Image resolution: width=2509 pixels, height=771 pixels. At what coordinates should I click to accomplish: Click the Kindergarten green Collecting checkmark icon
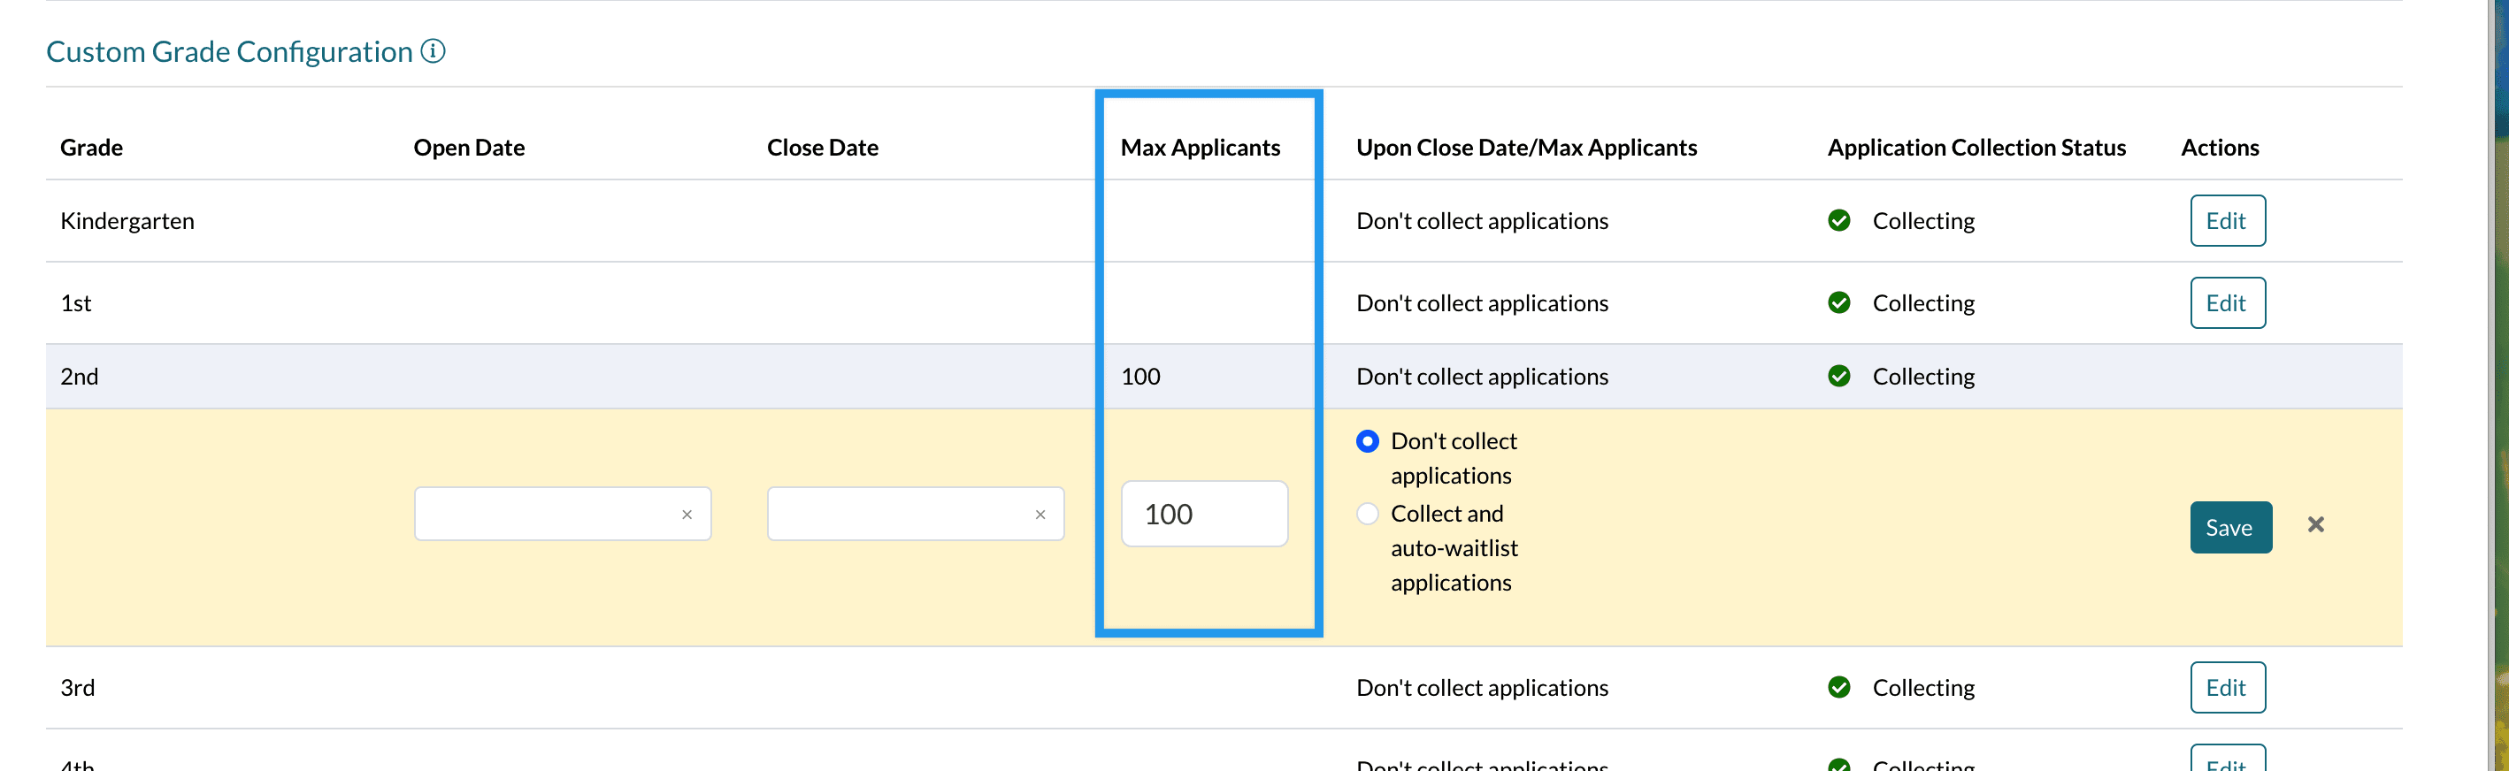1839,221
